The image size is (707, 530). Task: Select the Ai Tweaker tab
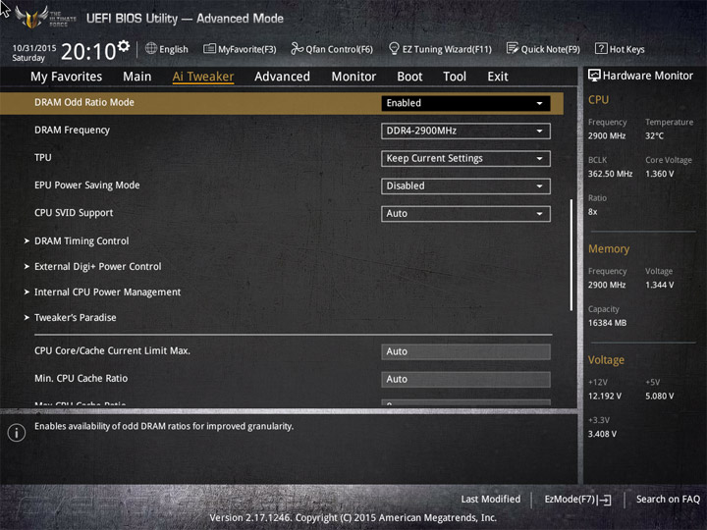[203, 77]
